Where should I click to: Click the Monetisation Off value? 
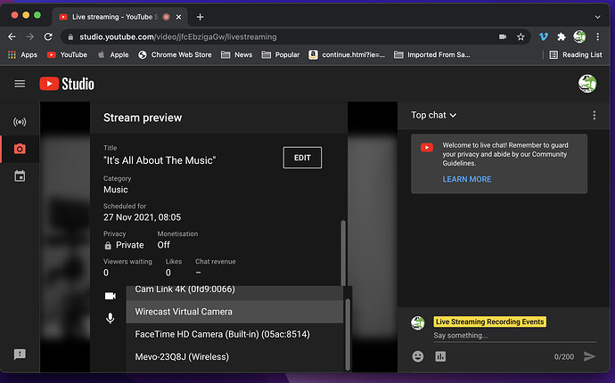point(164,245)
